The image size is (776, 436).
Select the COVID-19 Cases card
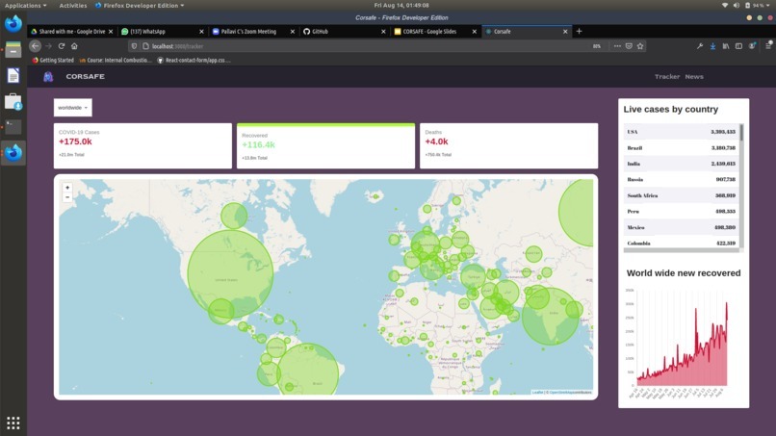142,146
